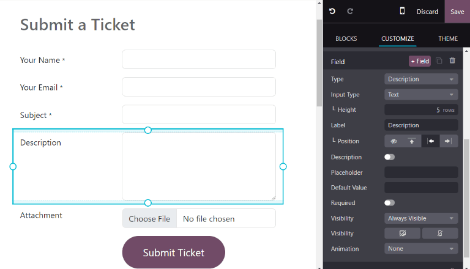Hide field on desktop visibility icon
The height and width of the screenshot is (269, 470).
coord(402,234)
